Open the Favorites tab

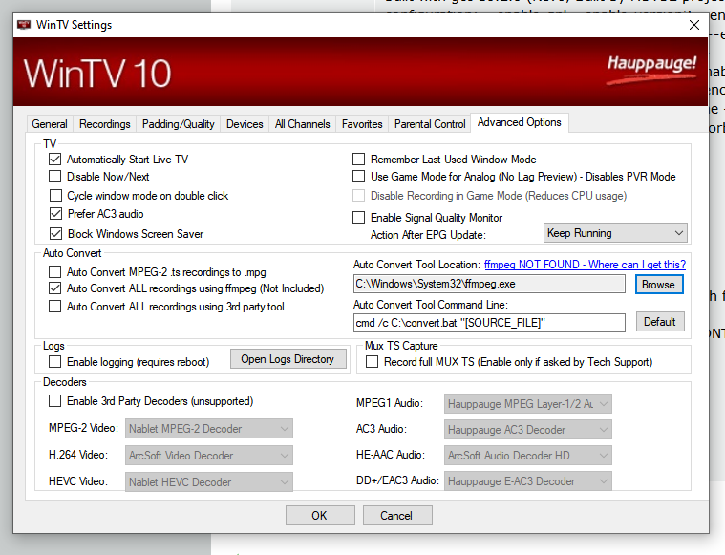[362, 124]
